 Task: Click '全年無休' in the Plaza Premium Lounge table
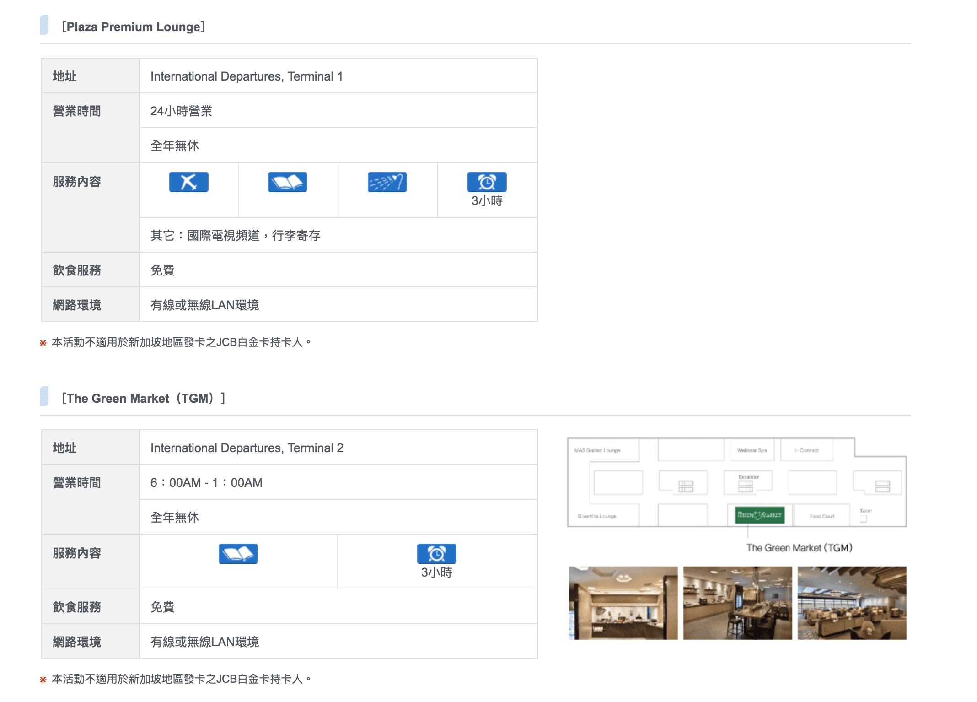175,146
